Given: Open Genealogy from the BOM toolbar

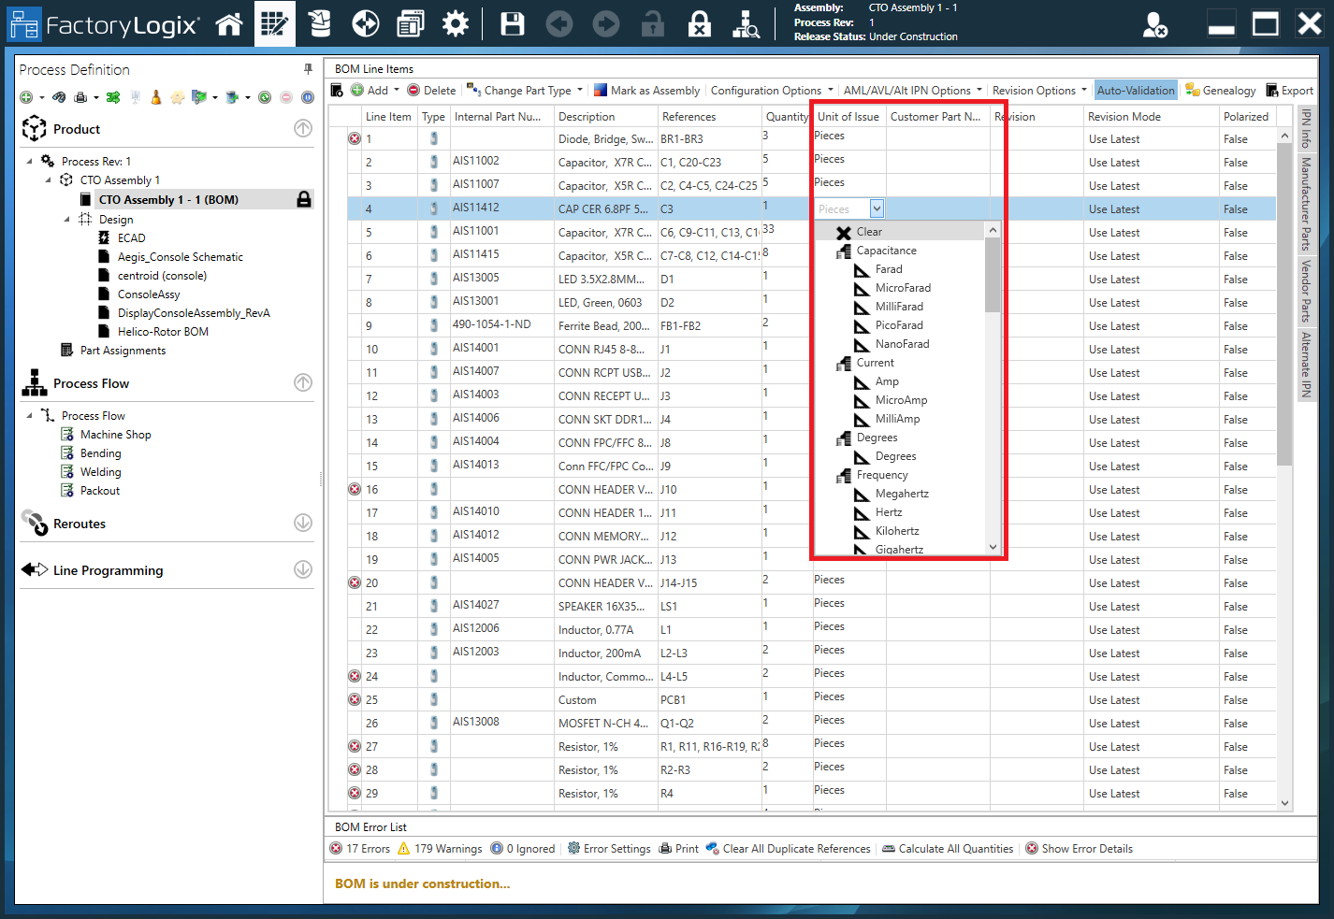Looking at the screenshot, I should click(x=1220, y=90).
